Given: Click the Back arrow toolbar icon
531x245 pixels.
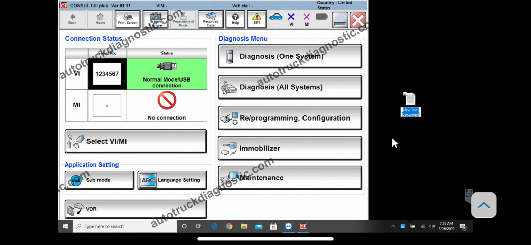Looking at the screenshot, I should click(x=72, y=19).
